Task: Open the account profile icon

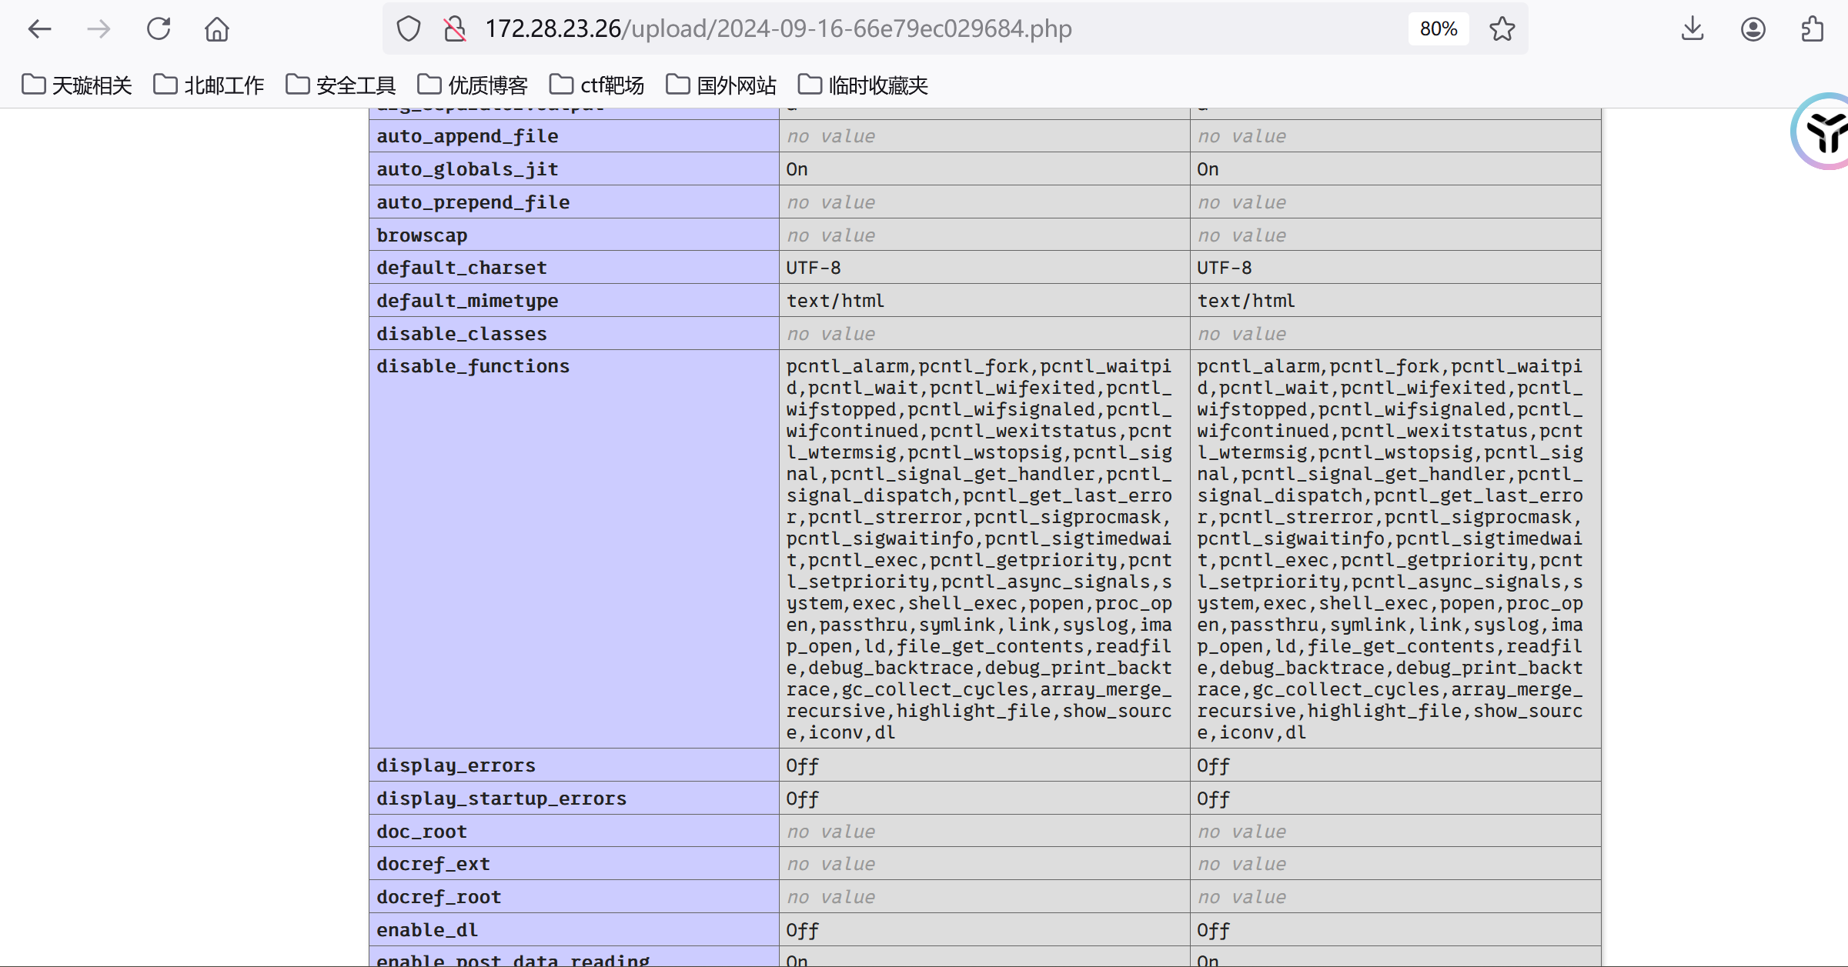Action: [x=1753, y=29]
